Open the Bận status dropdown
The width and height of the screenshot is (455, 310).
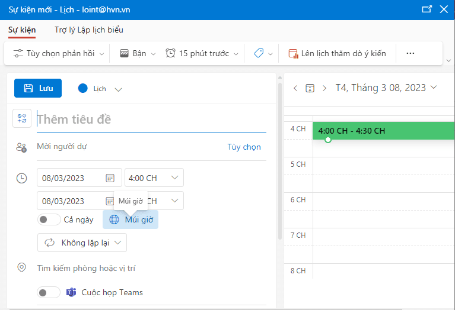[x=138, y=54]
